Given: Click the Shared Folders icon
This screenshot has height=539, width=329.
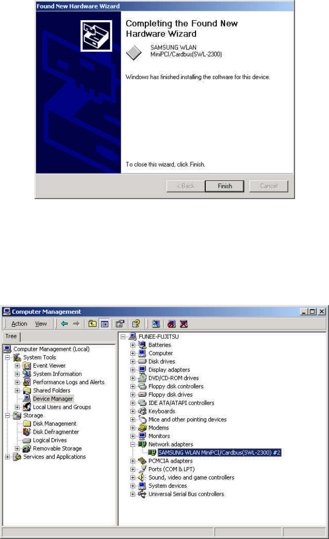Looking at the screenshot, I should tap(27, 391).
